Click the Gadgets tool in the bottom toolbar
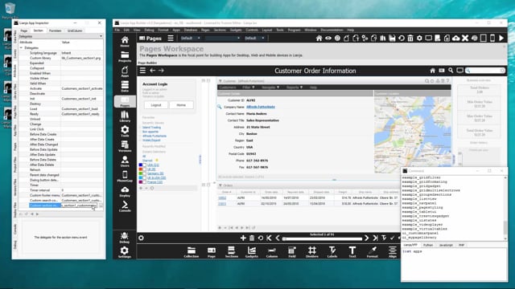 pos(252,252)
